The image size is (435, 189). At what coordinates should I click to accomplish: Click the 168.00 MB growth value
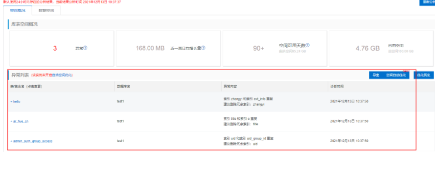coord(150,48)
